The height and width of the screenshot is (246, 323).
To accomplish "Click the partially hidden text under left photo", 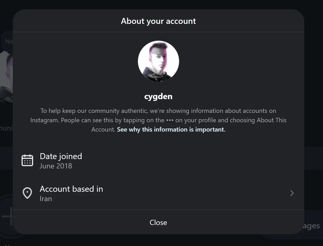I will (x=6, y=128).
